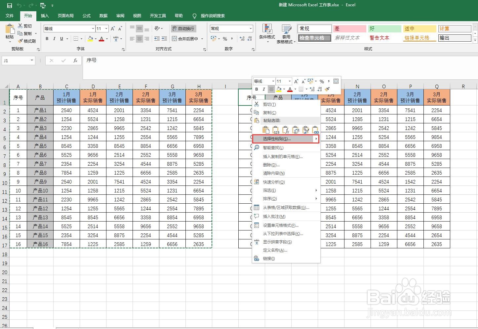Switch to the 公式 (Formulas) tab
Screen dimensions: 478x329
(x=87, y=16)
